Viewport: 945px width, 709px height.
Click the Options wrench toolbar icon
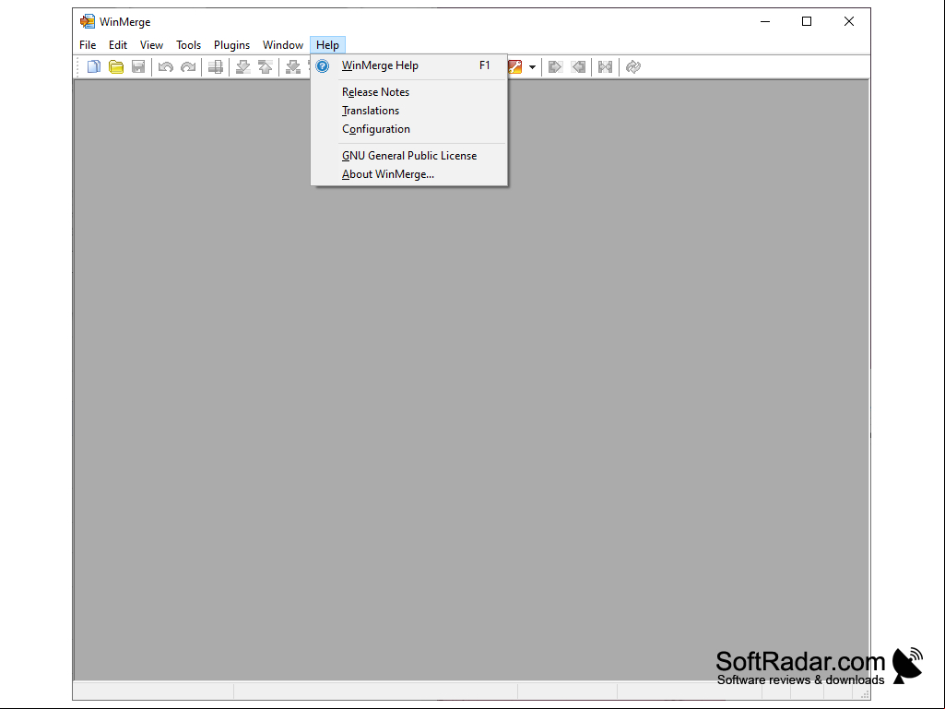(515, 67)
